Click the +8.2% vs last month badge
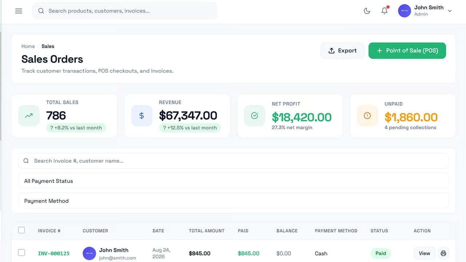Image resolution: width=466 pixels, height=262 pixels. click(76, 128)
